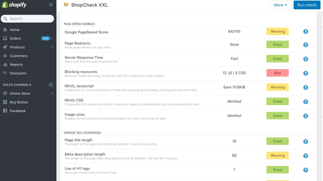Click the Search input field
This screenshot has width=323, height=181.
(x=27, y=19)
